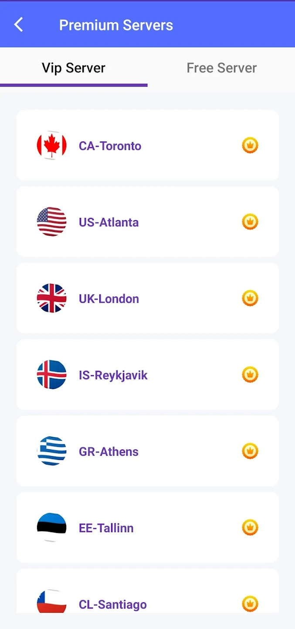Tap the crown badge on GR-Athens row
295x629 pixels.
250,451
